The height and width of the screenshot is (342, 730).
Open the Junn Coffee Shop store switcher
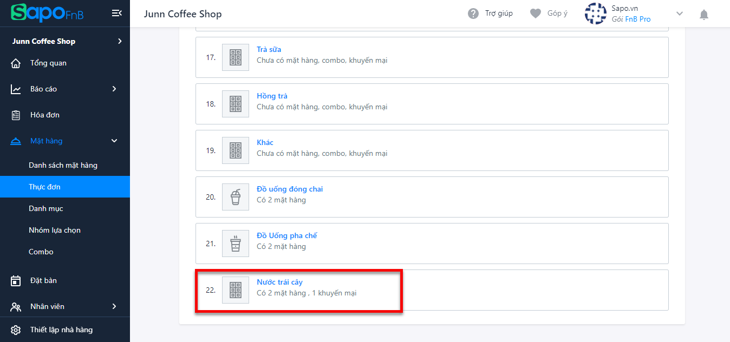[x=65, y=41]
